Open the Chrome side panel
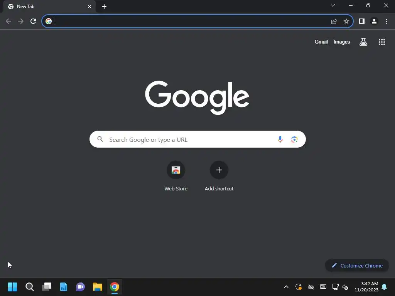This screenshot has width=395, height=296. coord(362,21)
